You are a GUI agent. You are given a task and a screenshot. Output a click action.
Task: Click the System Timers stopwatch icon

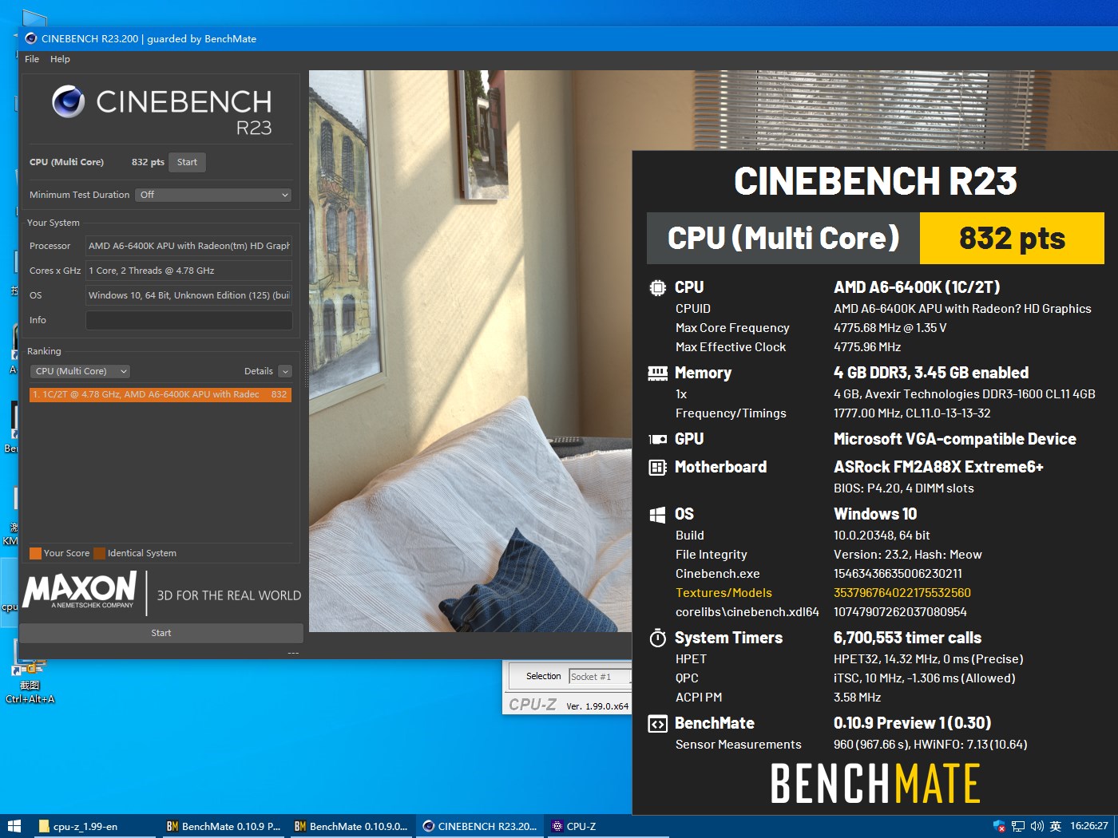pos(657,638)
